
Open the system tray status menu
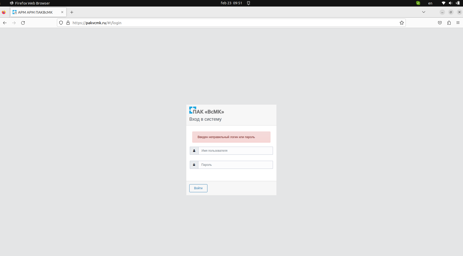click(451, 3)
